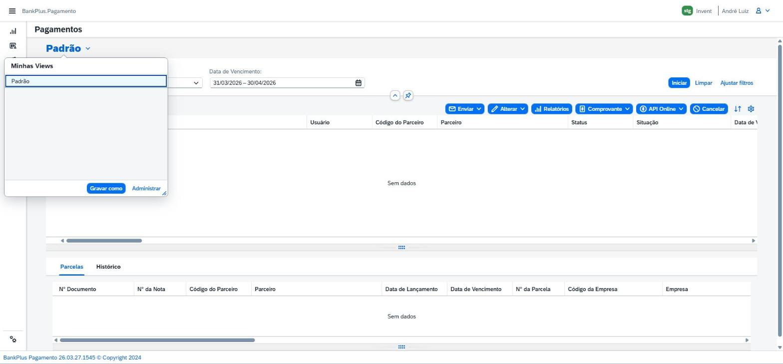Screen dimensions: 783x364
Task: Select the Padrão view in Minhas Views
Action: pyautogui.click(x=86, y=81)
